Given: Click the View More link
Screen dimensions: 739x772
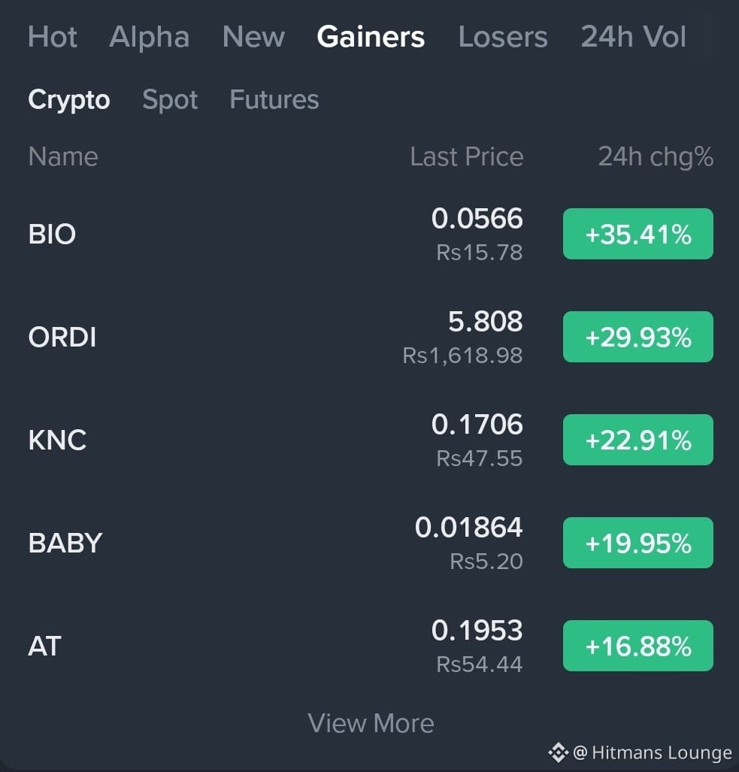Looking at the screenshot, I should point(371,723).
